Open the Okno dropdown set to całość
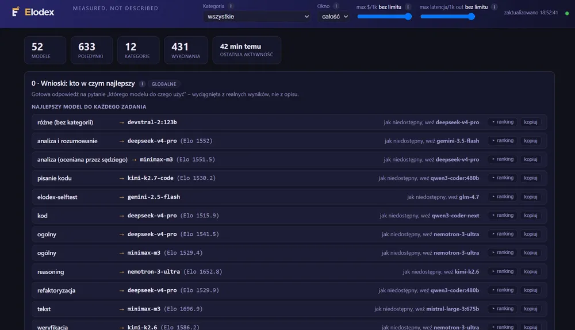575x330 pixels. 334,17
